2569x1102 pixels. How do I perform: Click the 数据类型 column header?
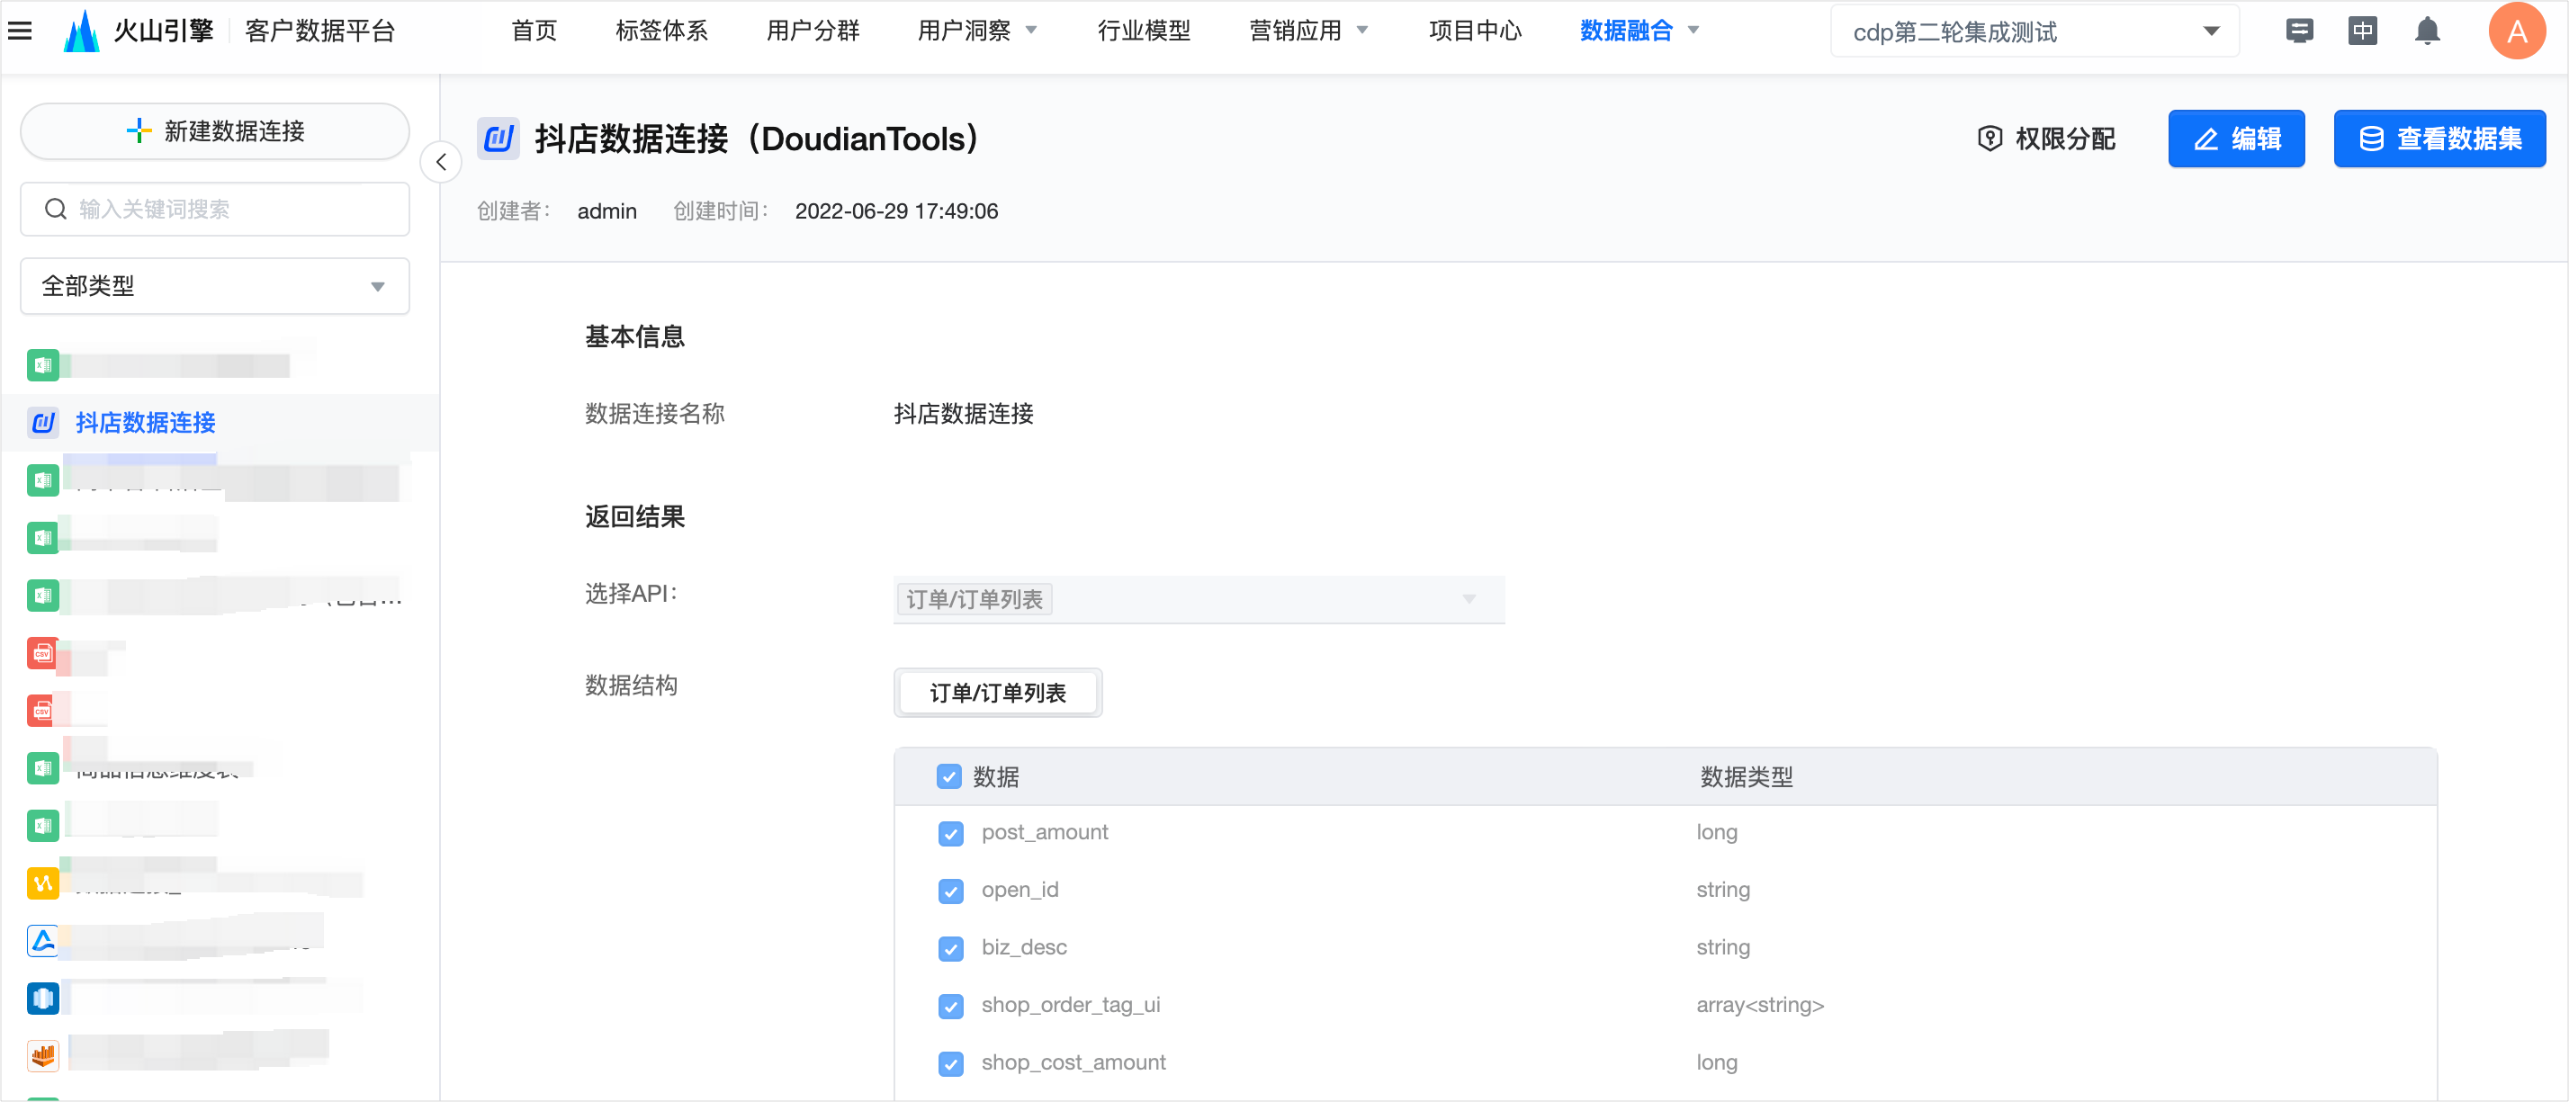(x=1746, y=777)
